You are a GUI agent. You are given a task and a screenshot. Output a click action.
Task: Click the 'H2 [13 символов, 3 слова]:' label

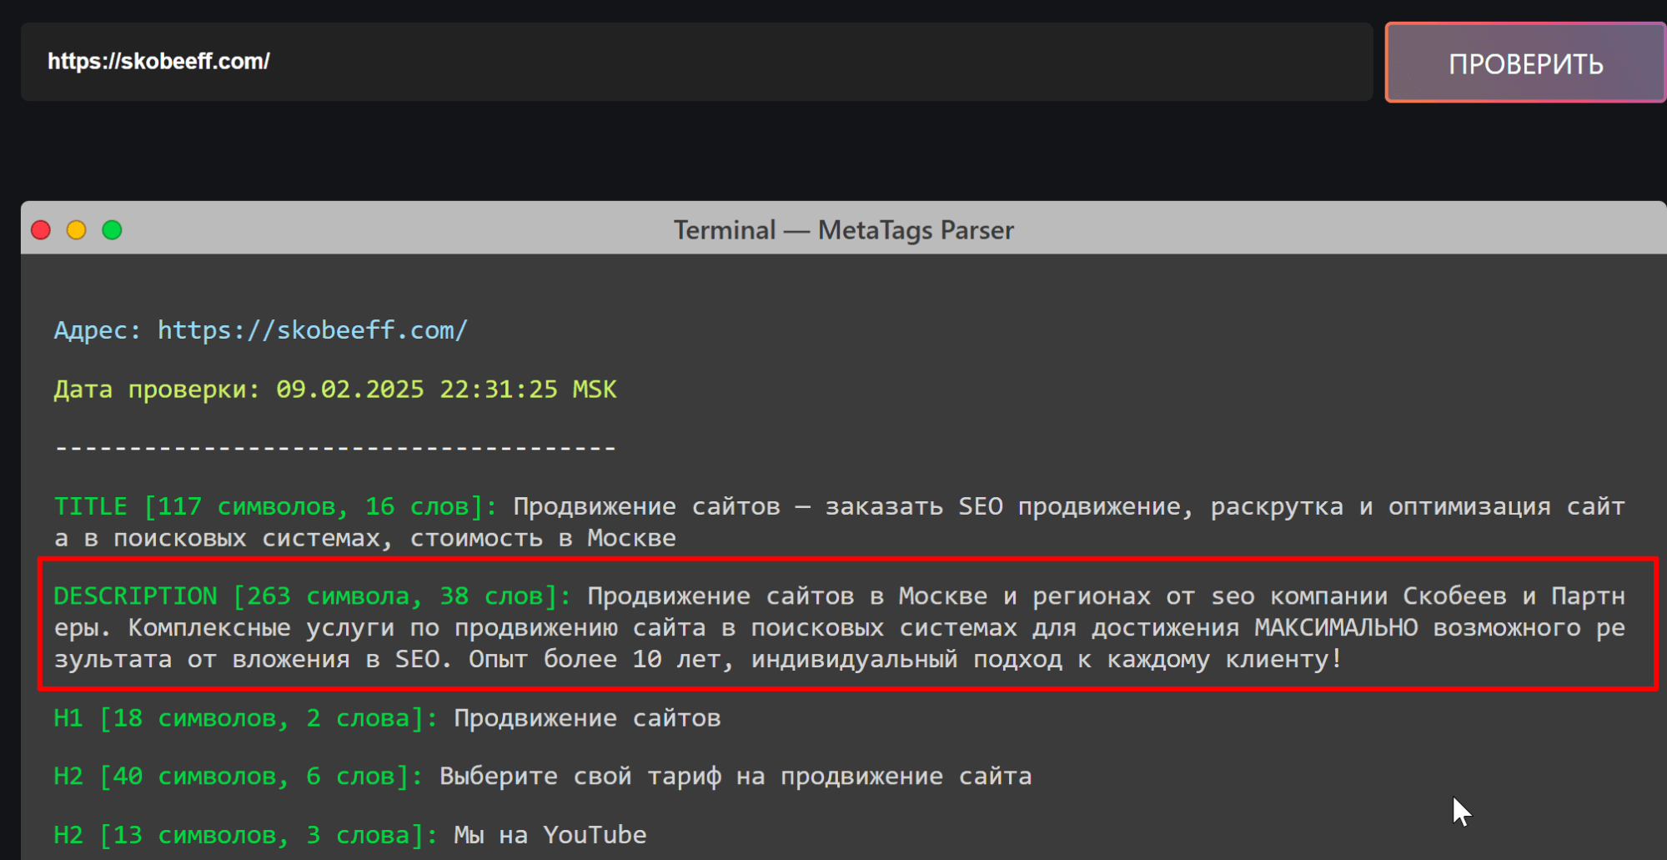click(x=246, y=835)
